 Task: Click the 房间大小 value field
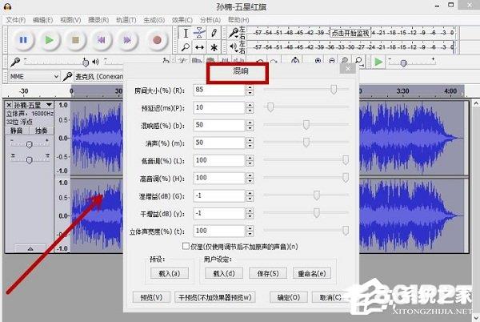click(x=219, y=90)
